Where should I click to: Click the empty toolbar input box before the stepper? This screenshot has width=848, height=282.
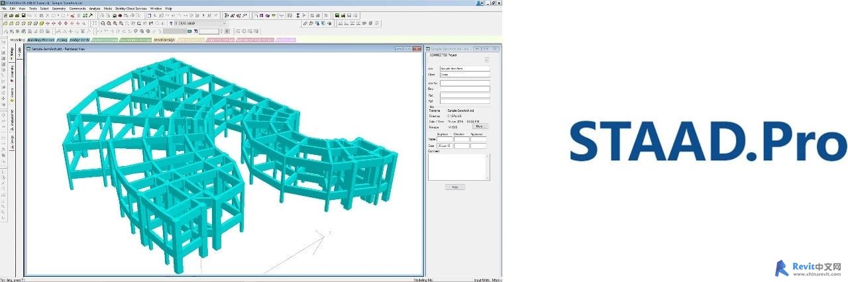(209, 31)
